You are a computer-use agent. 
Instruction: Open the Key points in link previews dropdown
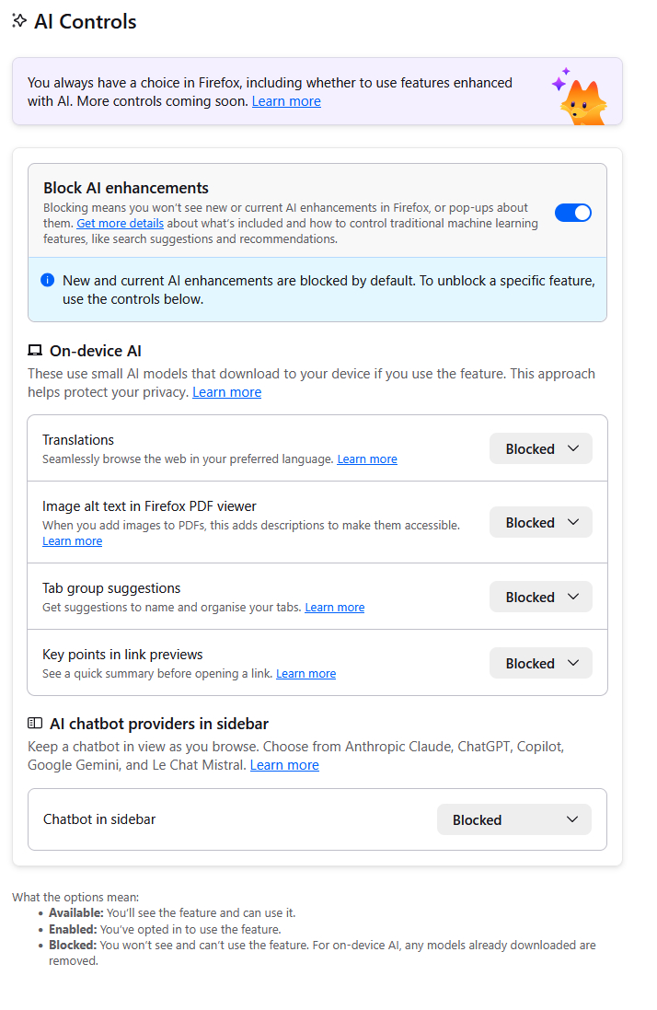coord(541,663)
